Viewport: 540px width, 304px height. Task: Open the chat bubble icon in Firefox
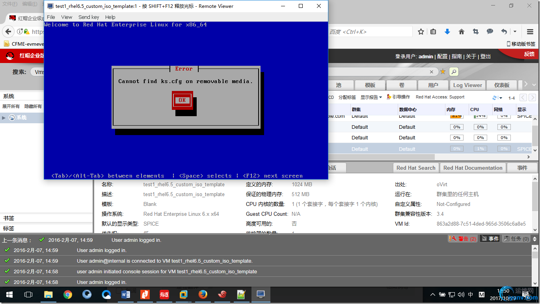click(490, 32)
